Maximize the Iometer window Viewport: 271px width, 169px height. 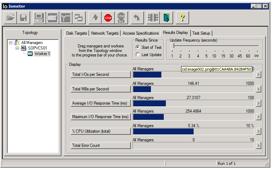click(259, 6)
